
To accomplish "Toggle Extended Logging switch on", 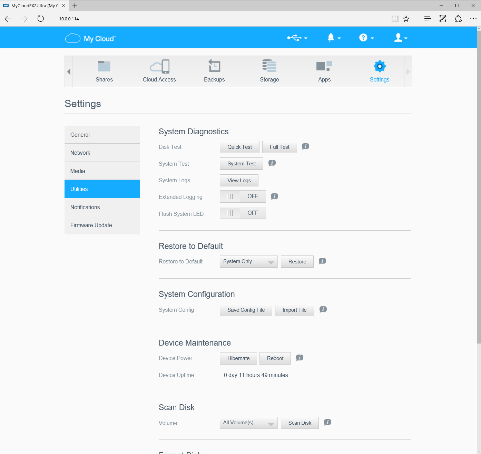I will (x=243, y=196).
